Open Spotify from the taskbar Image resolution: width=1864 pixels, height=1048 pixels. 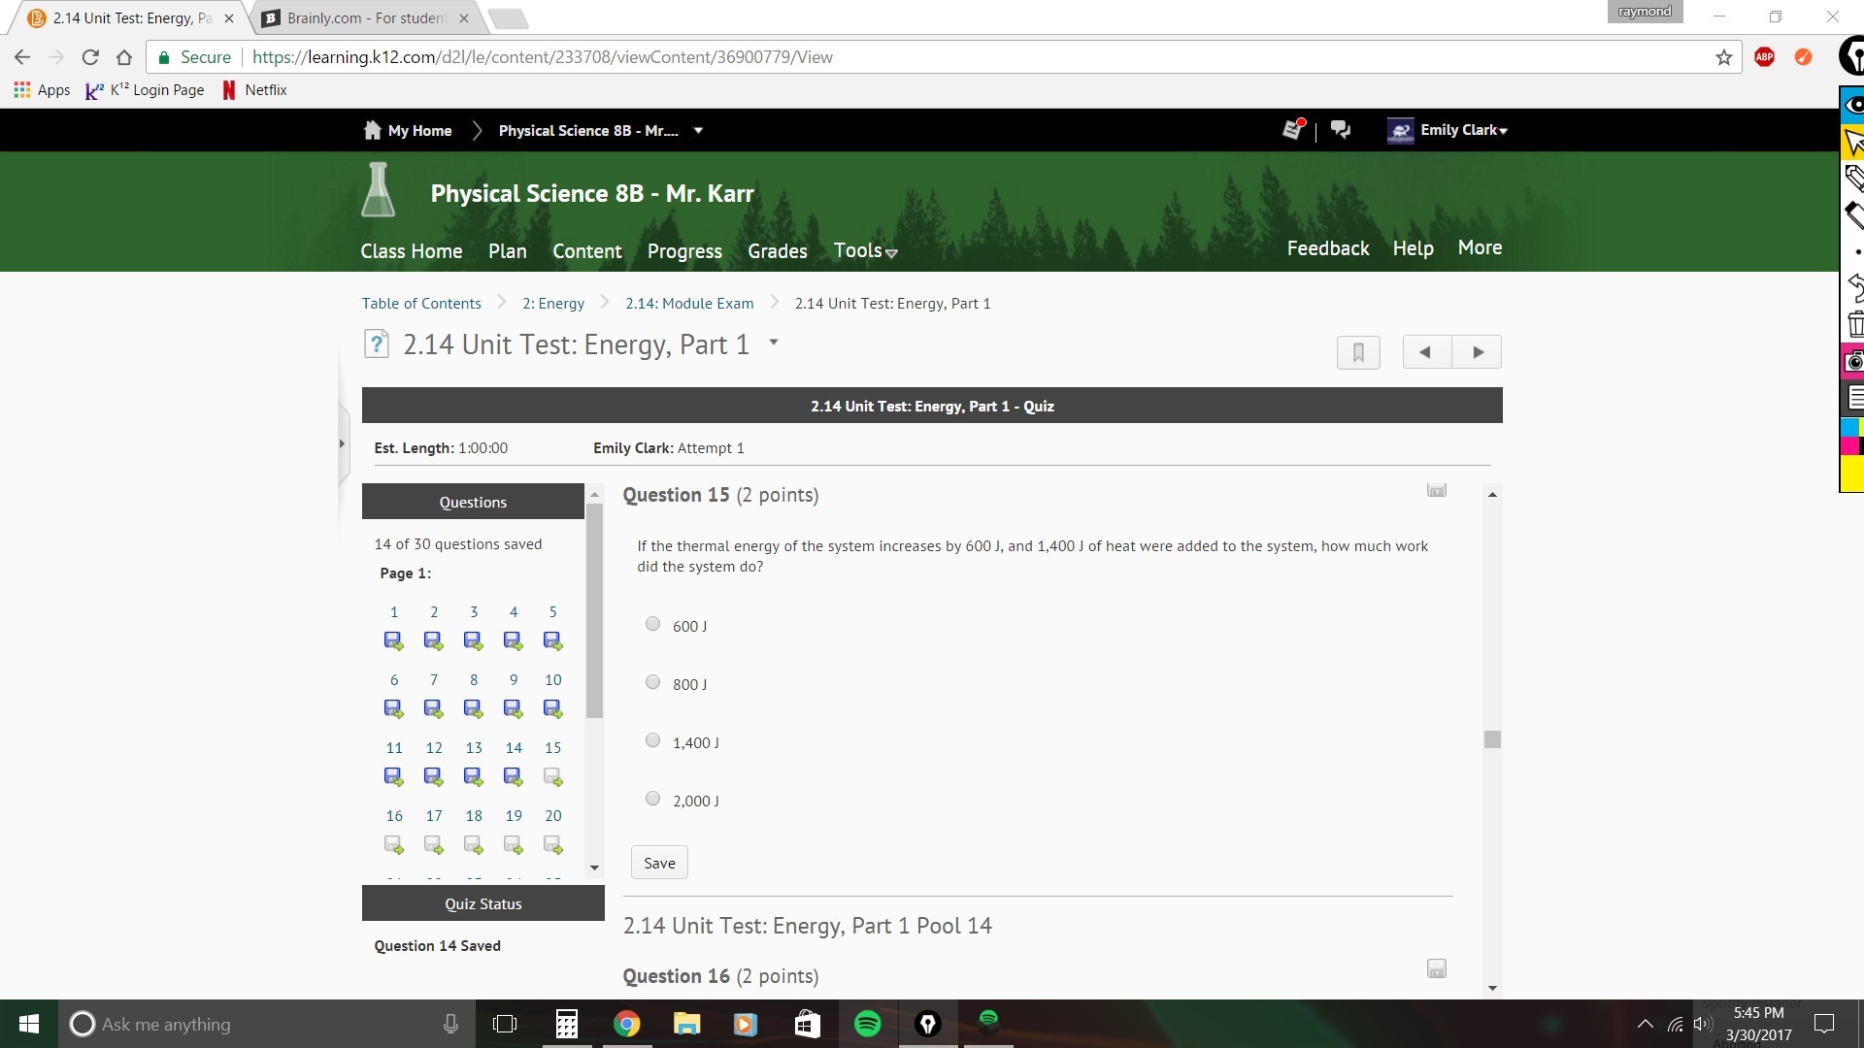tap(867, 1024)
